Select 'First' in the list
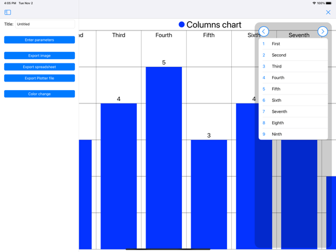The height and width of the screenshot is (252, 336). [x=293, y=44]
